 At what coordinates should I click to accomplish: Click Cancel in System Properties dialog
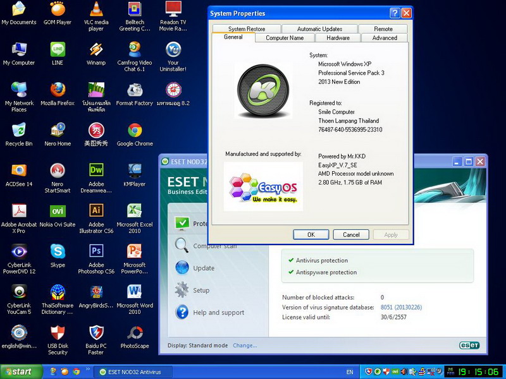click(351, 234)
